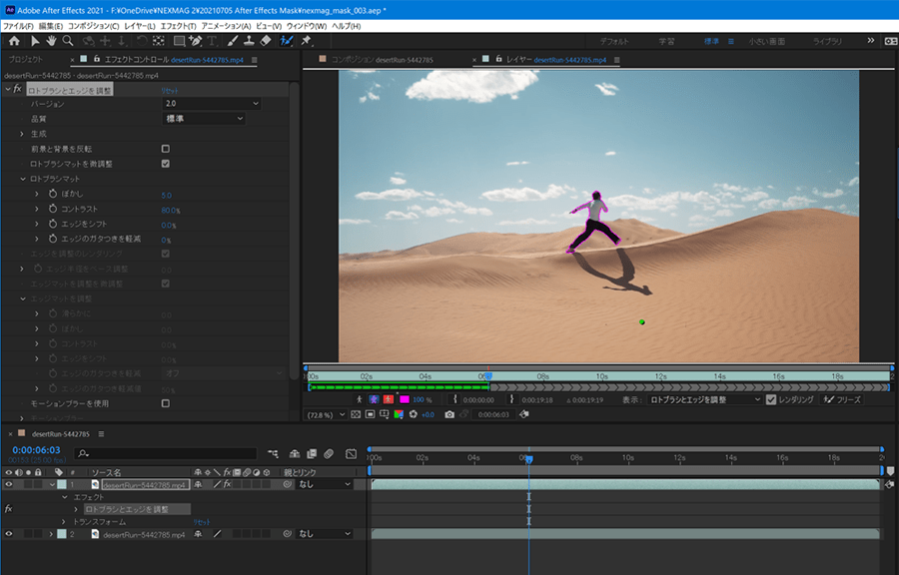899x575 pixels.
Task: Open the バージョン dropdown showing 2.0
Action: 211,104
